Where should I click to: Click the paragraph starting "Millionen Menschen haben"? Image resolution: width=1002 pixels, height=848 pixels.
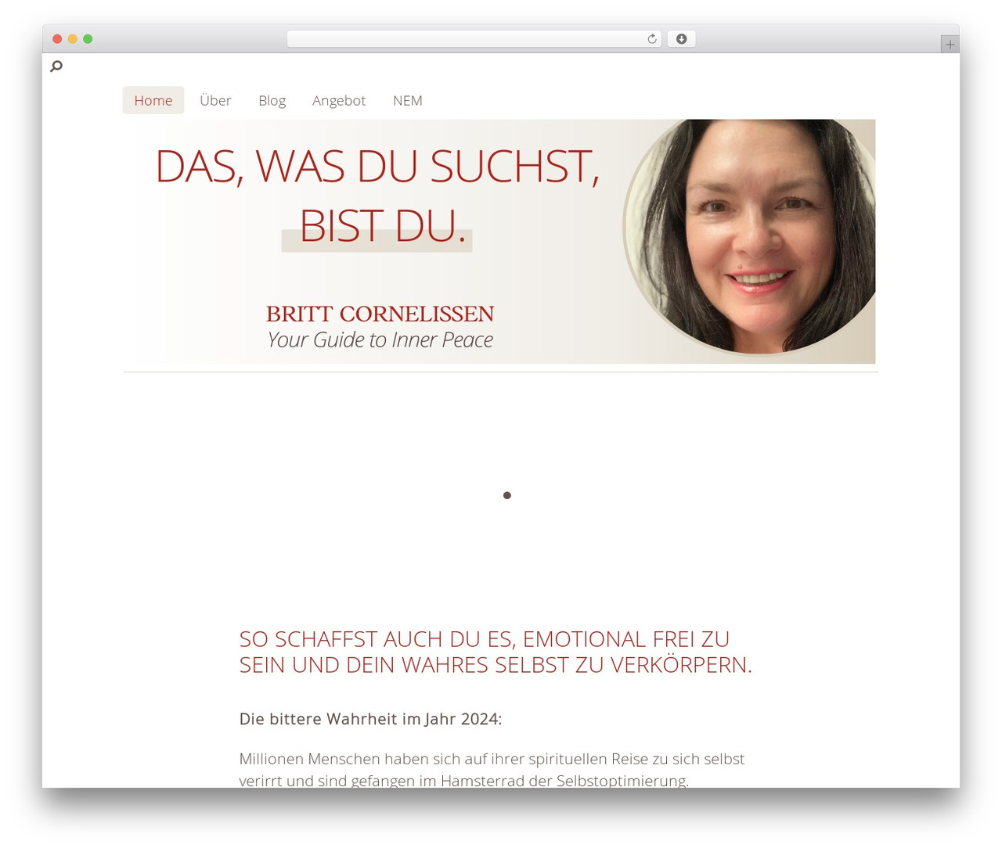pyautogui.click(x=492, y=769)
